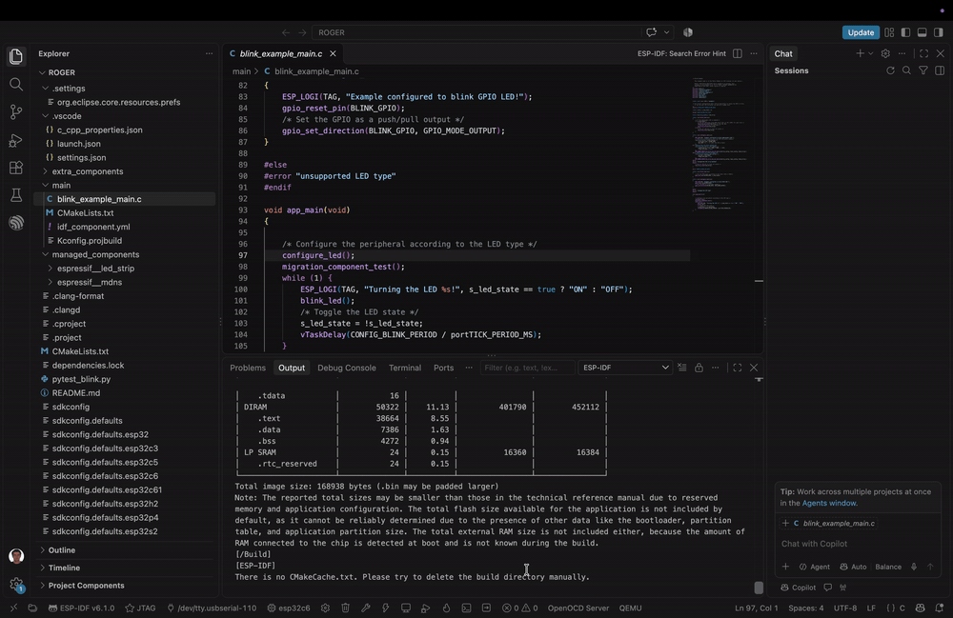The image size is (953, 618).
Task: Click the build, flash and monitor flame icon
Action: [x=446, y=608]
